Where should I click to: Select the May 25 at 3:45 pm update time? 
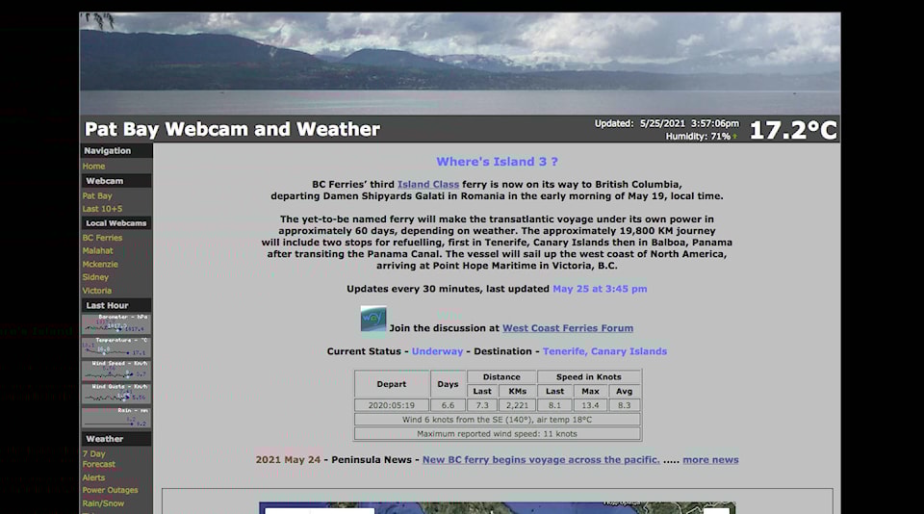(600, 289)
